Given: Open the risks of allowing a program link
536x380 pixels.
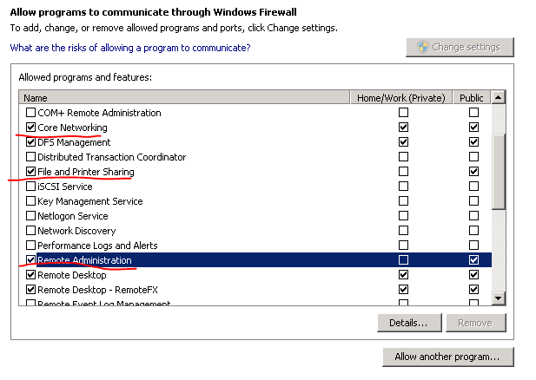Looking at the screenshot, I should click(x=130, y=48).
